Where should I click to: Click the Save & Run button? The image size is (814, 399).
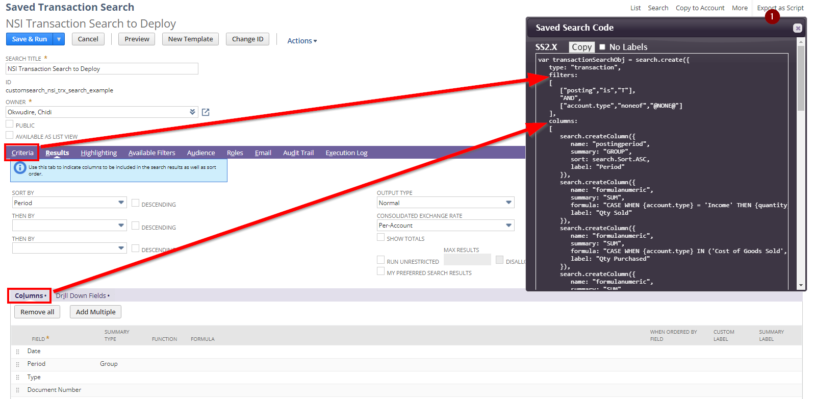pos(30,39)
